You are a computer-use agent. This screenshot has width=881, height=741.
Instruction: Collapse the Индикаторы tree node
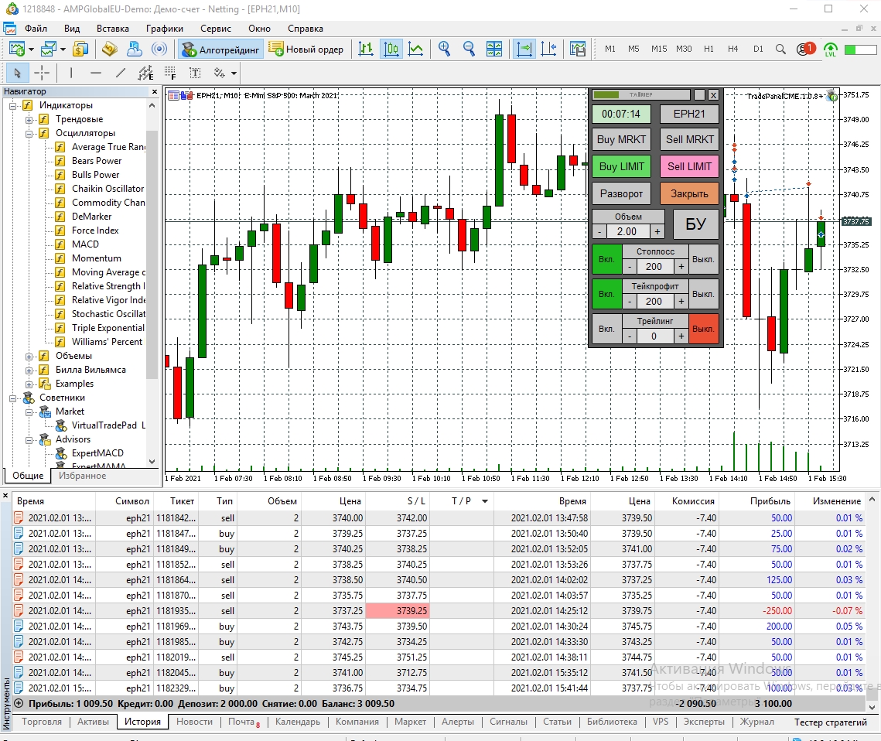pos(12,105)
